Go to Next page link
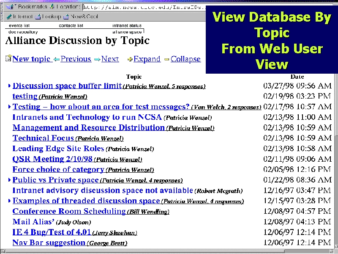 point(110,59)
